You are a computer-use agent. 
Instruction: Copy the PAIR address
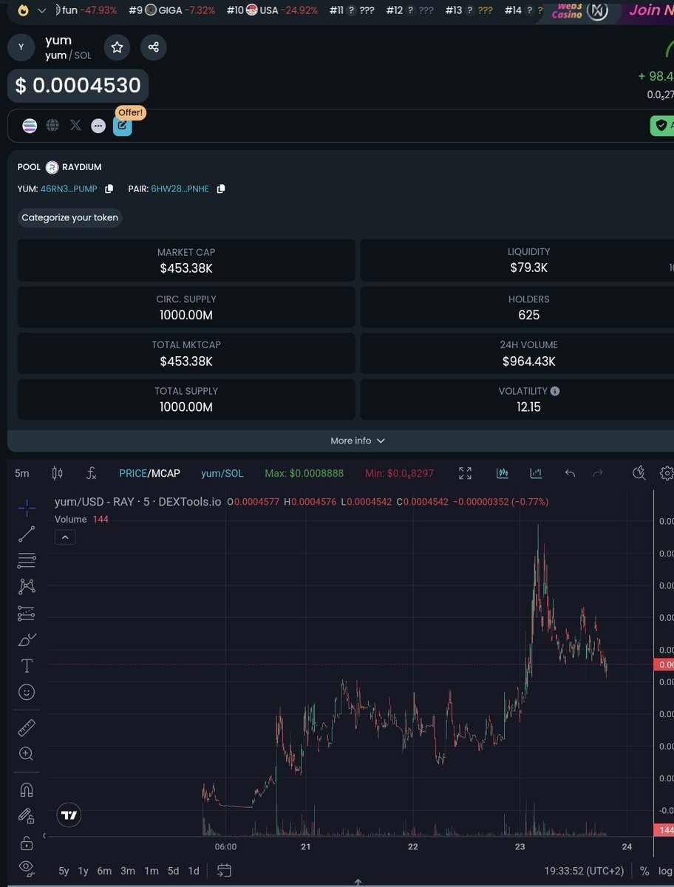(221, 188)
